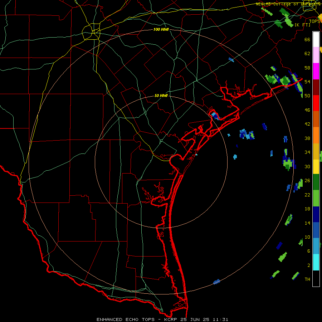Viewport: 322px width, 322px height.
Task: Click the blue echo on the 100 NMI ring south-southeast
Action: [216, 282]
